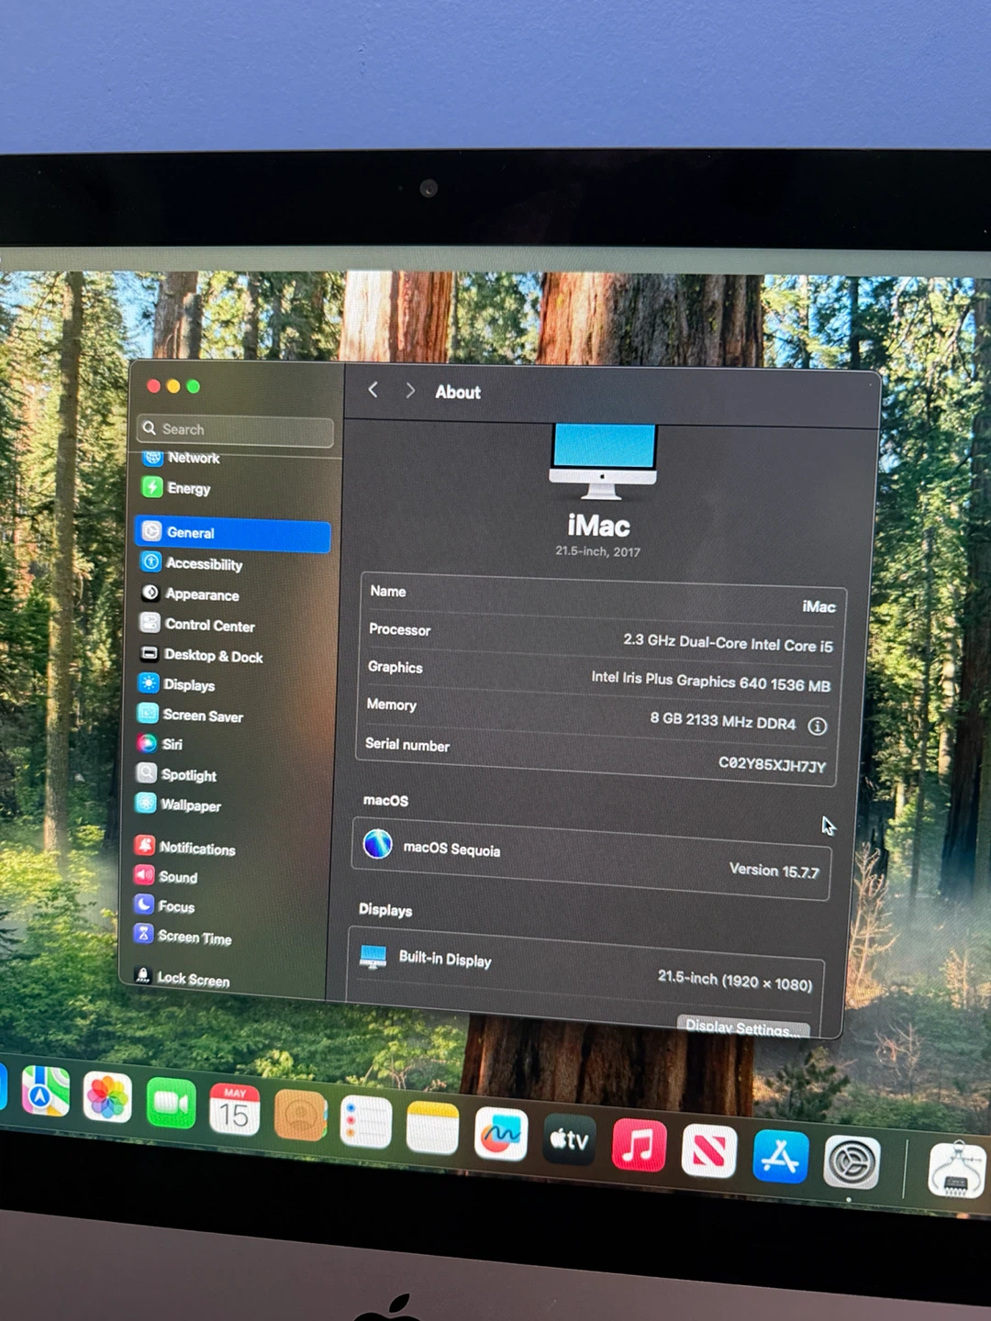Click the macOS Sequoia row
This screenshot has height=1321, width=991.
592,858
